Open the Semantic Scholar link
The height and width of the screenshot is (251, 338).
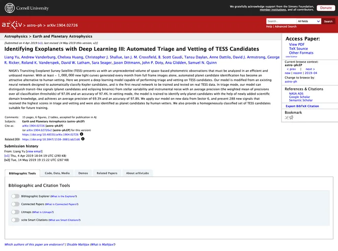coord(301,100)
